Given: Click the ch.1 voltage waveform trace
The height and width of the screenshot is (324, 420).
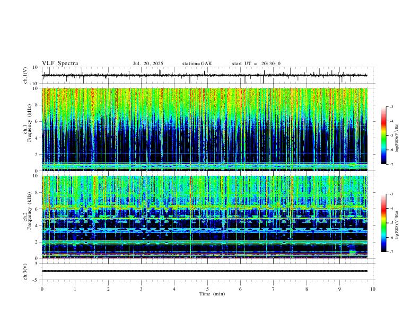Looking at the screenshot, I should [204, 75].
